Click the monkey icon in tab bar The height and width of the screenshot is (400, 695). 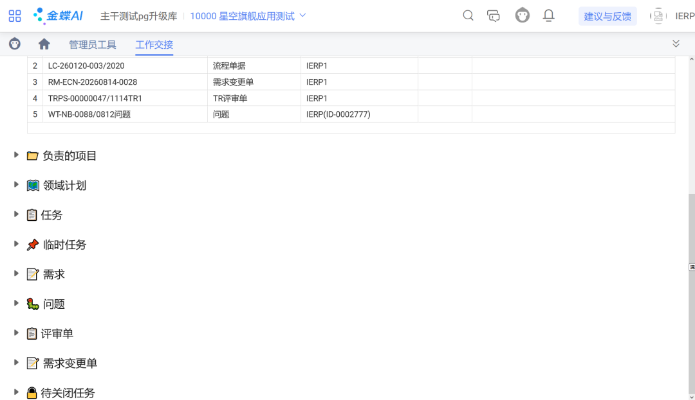tap(15, 44)
